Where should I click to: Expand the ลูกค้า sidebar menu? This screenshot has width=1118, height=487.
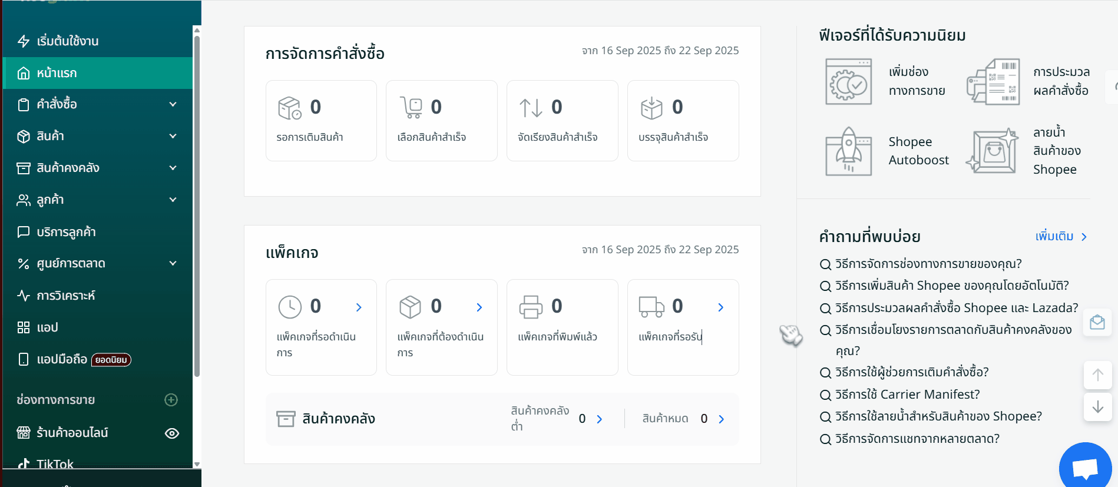[173, 200]
